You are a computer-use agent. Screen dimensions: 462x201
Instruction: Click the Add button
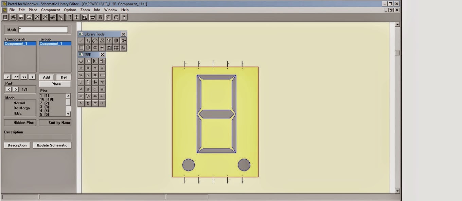(47, 77)
